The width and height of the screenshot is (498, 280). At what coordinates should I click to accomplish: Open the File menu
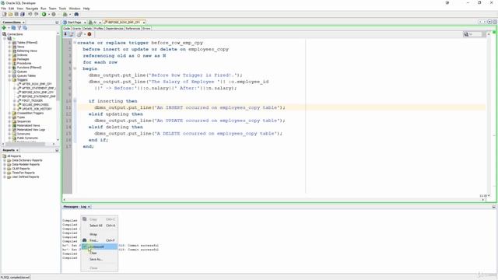tap(3, 9)
